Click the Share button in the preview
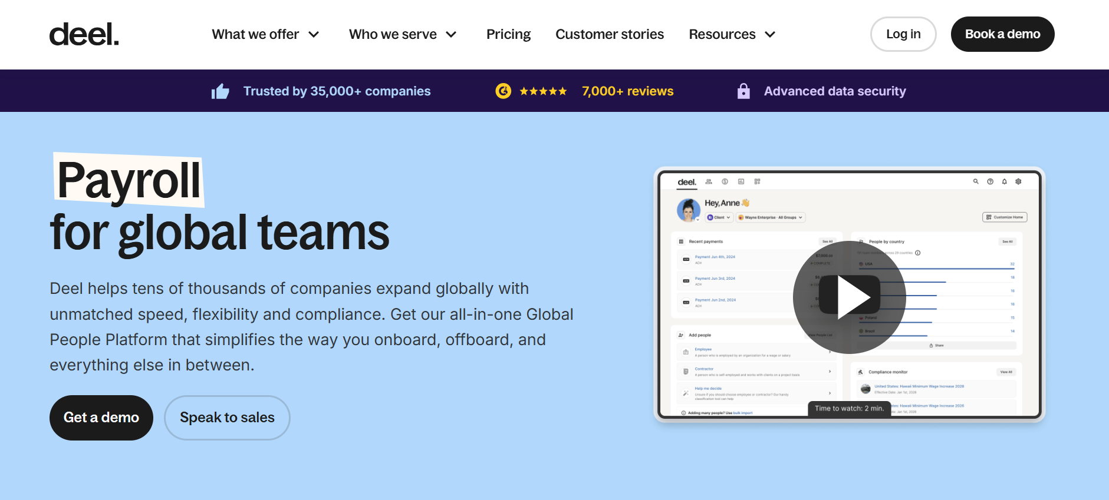Viewport: 1109px width, 500px height. click(936, 346)
